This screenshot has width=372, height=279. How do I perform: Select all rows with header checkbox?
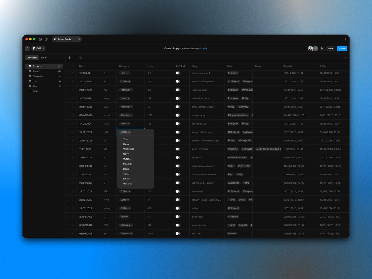(73, 66)
